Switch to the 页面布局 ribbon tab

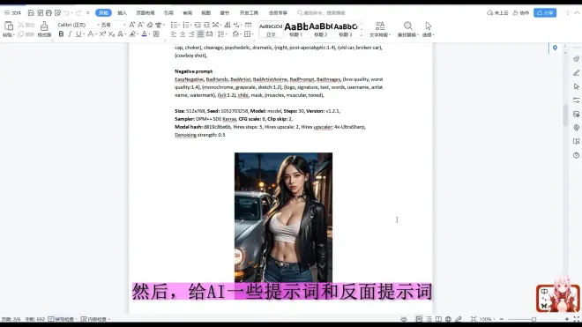tap(145, 13)
